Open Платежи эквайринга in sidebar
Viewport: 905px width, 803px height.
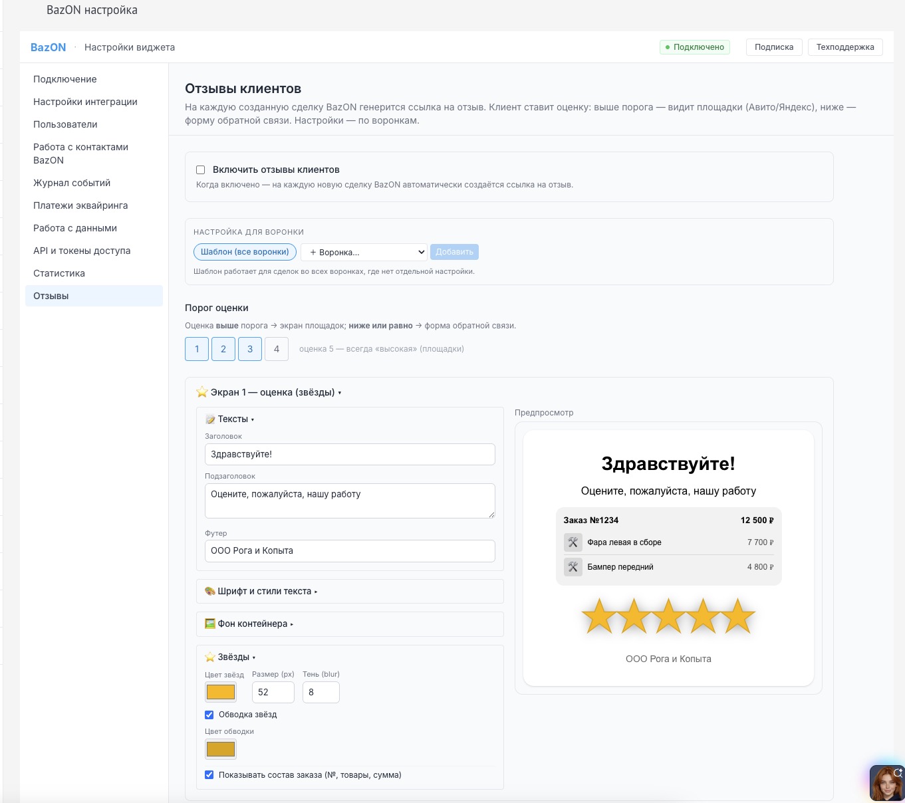click(94, 205)
